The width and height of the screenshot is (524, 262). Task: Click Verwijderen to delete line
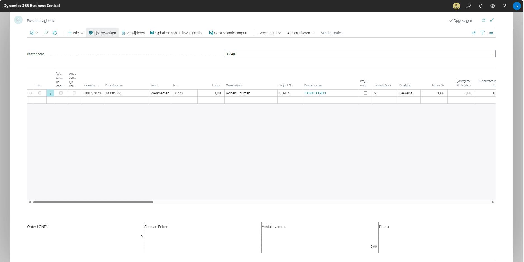[133, 33]
